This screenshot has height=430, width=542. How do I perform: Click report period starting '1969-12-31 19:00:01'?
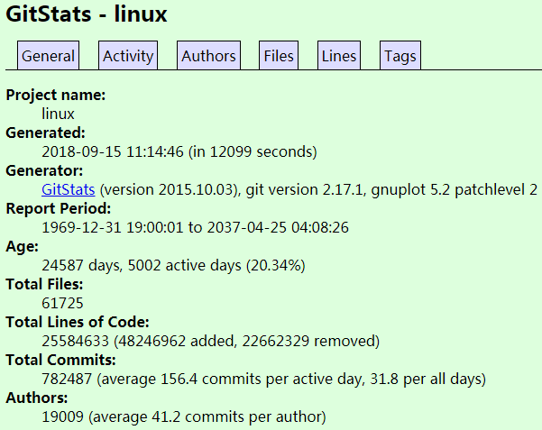[113, 227]
